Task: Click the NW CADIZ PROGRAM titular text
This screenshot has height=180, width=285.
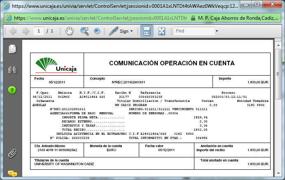Action: click(x=131, y=105)
